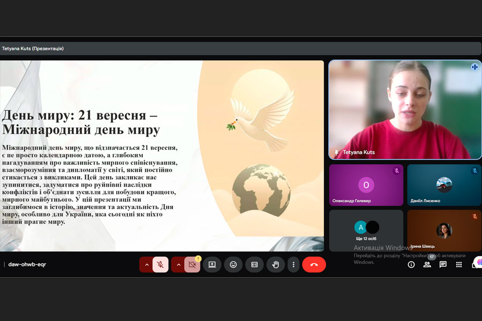Raise your hand in the meeting
Viewport: 482px width, 321px height.
pos(275,264)
